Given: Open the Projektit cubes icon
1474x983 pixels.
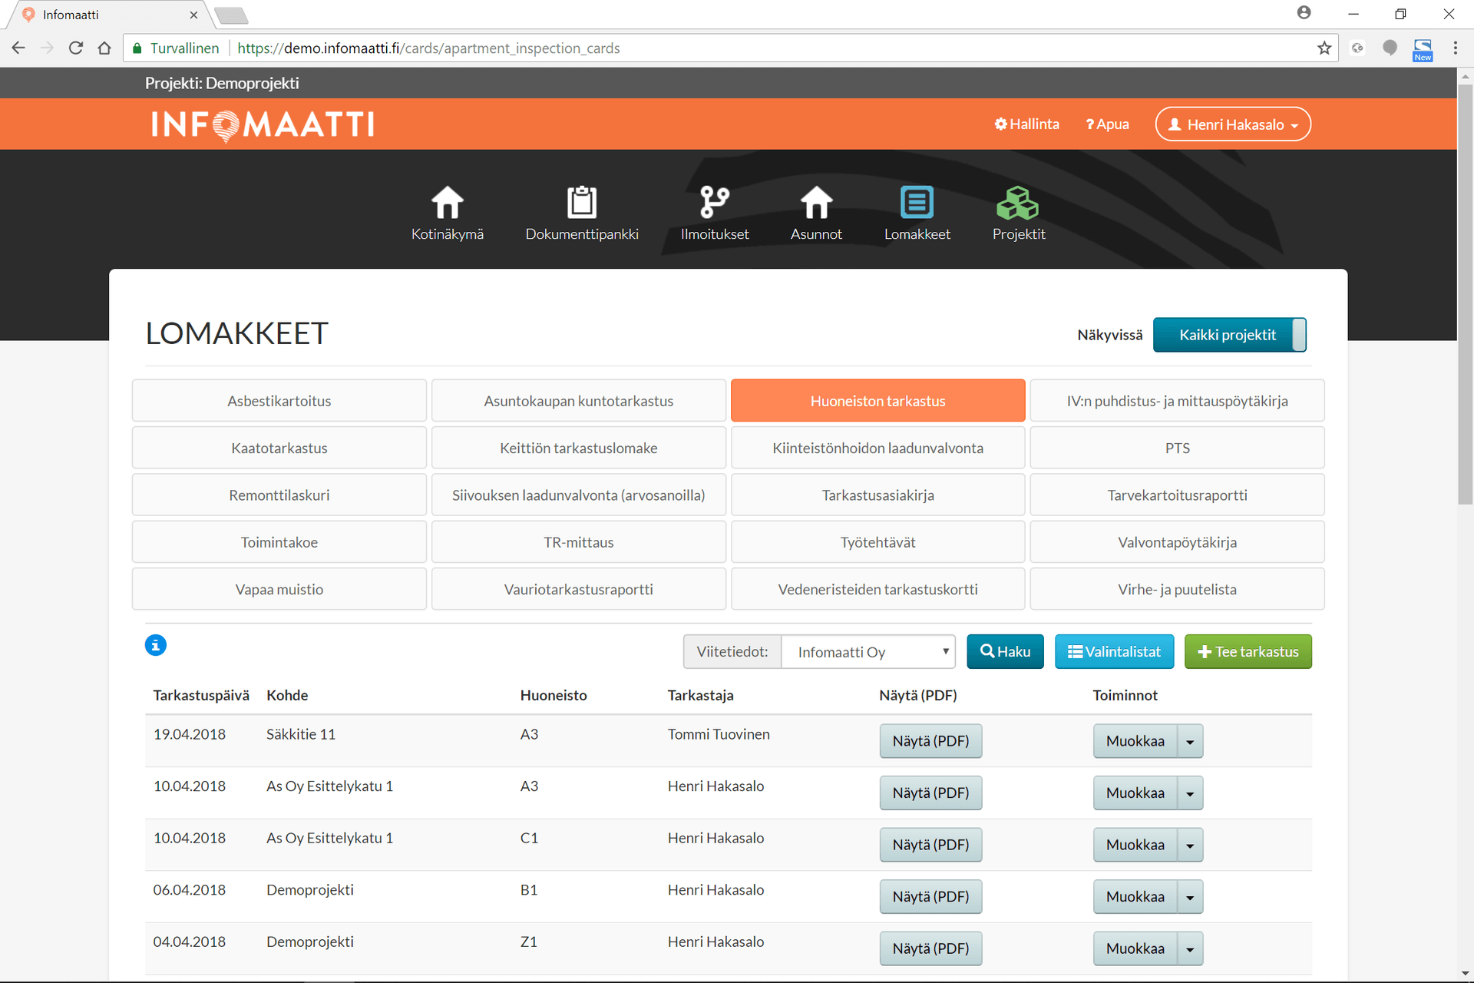Looking at the screenshot, I should coord(1018,204).
